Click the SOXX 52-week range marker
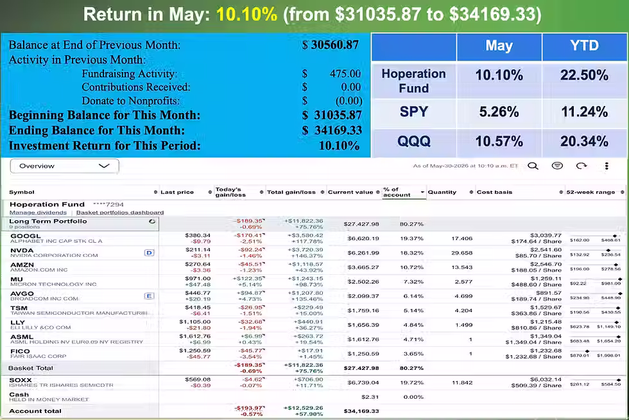This screenshot has height=420, width=629. [x=619, y=380]
